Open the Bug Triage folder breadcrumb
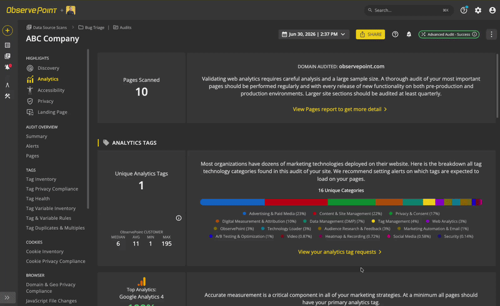The width and height of the screenshot is (500, 306). pyautogui.click(x=91, y=27)
